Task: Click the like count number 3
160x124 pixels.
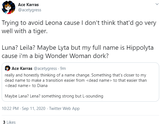Action: [4, 122]
